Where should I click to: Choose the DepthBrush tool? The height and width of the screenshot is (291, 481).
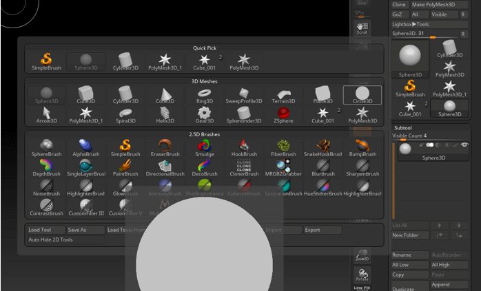46,168
